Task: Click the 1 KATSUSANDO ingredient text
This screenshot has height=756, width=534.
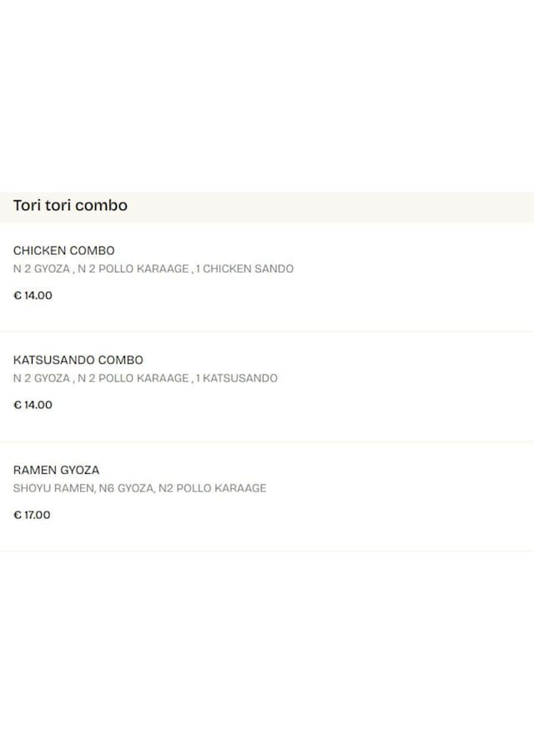Action: tap(237, 378)
